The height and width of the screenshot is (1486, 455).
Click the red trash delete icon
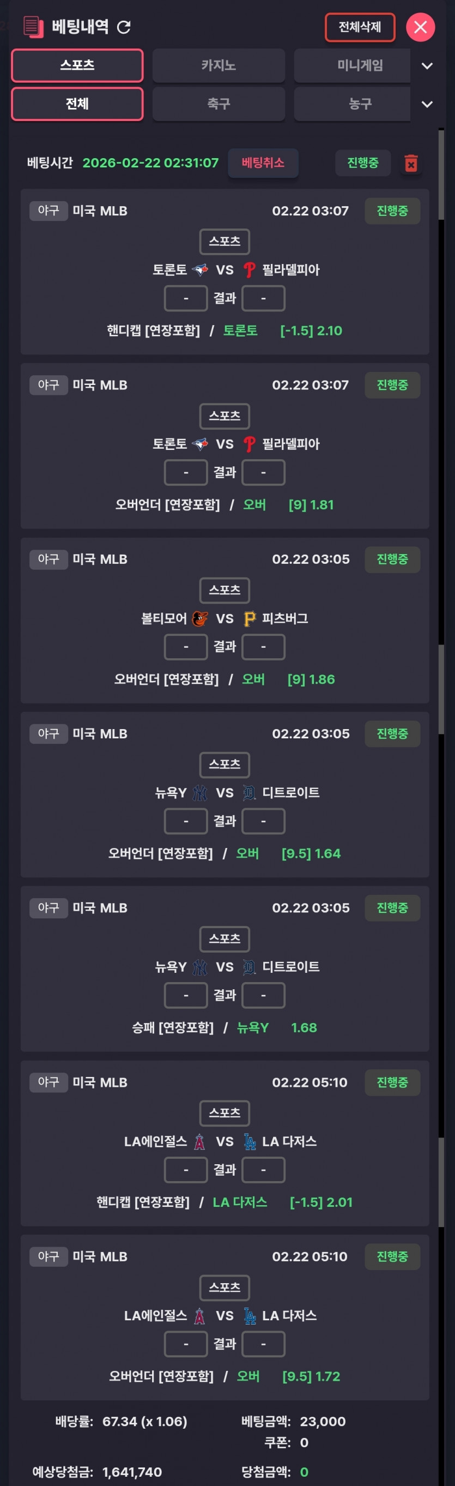point(411,163)
